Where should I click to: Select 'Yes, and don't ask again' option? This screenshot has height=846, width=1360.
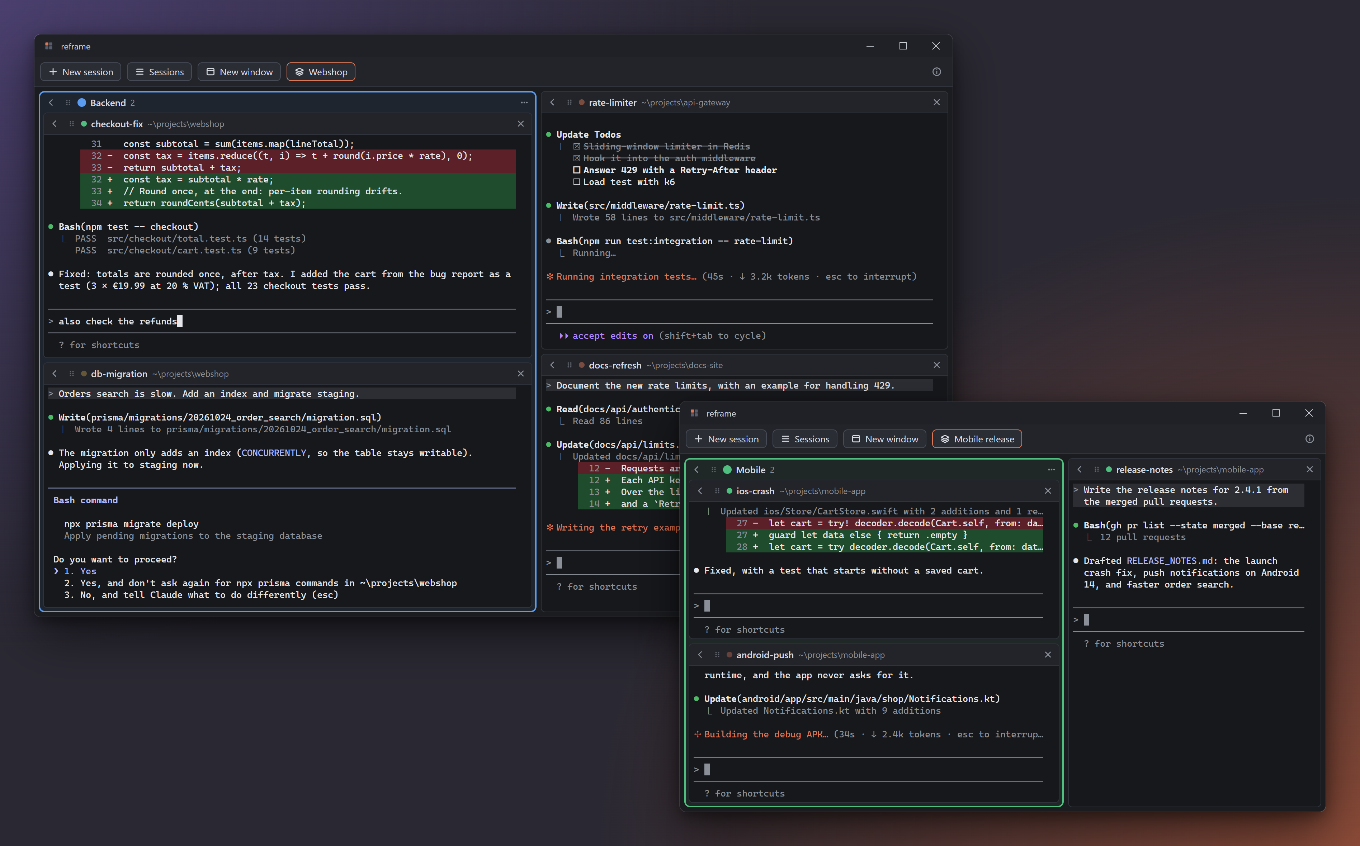pyautogui.click(x=260, y=583)
